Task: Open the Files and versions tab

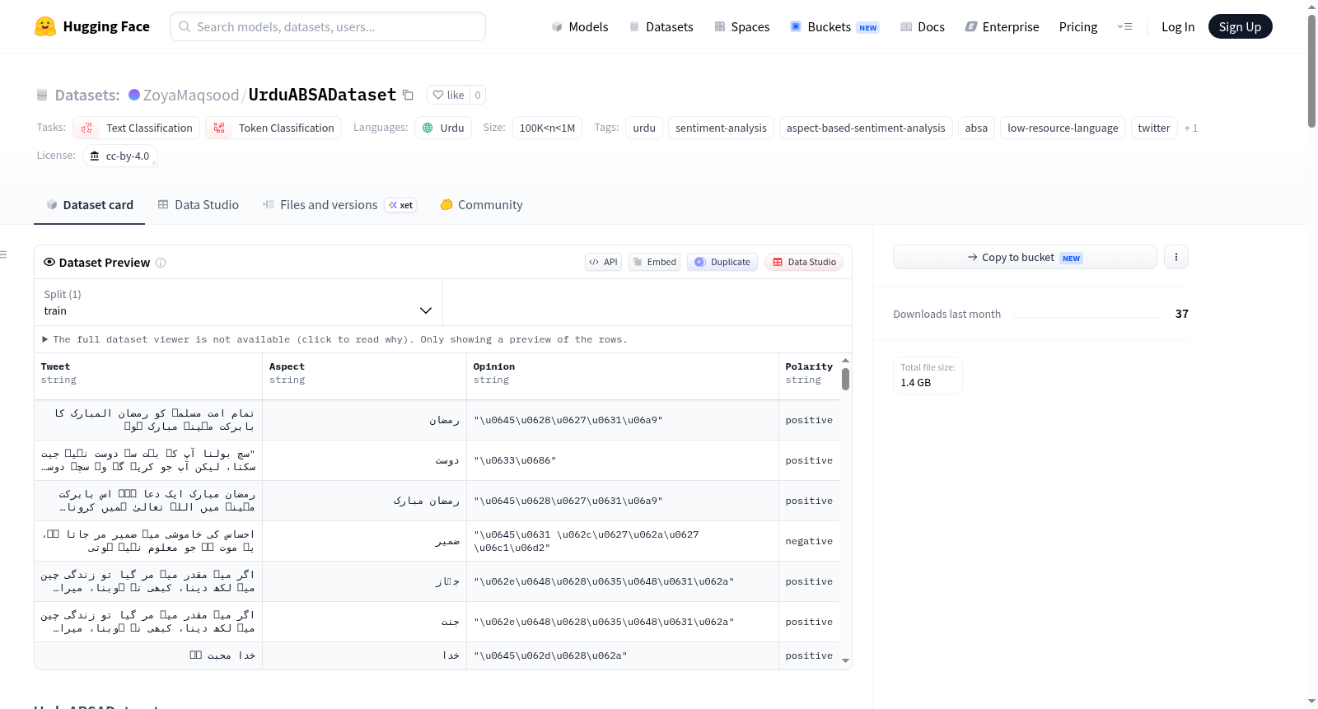Action: (339, 205)
